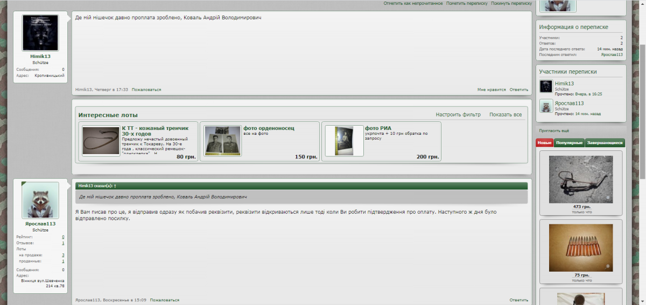Switch to the Новые tab

[544, 143]
